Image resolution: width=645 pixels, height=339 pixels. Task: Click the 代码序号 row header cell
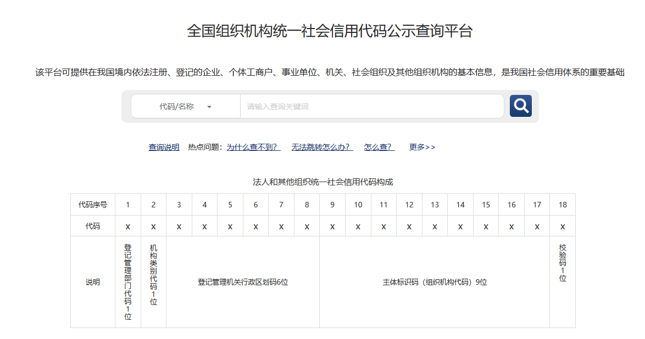click(x=93, y=205)
